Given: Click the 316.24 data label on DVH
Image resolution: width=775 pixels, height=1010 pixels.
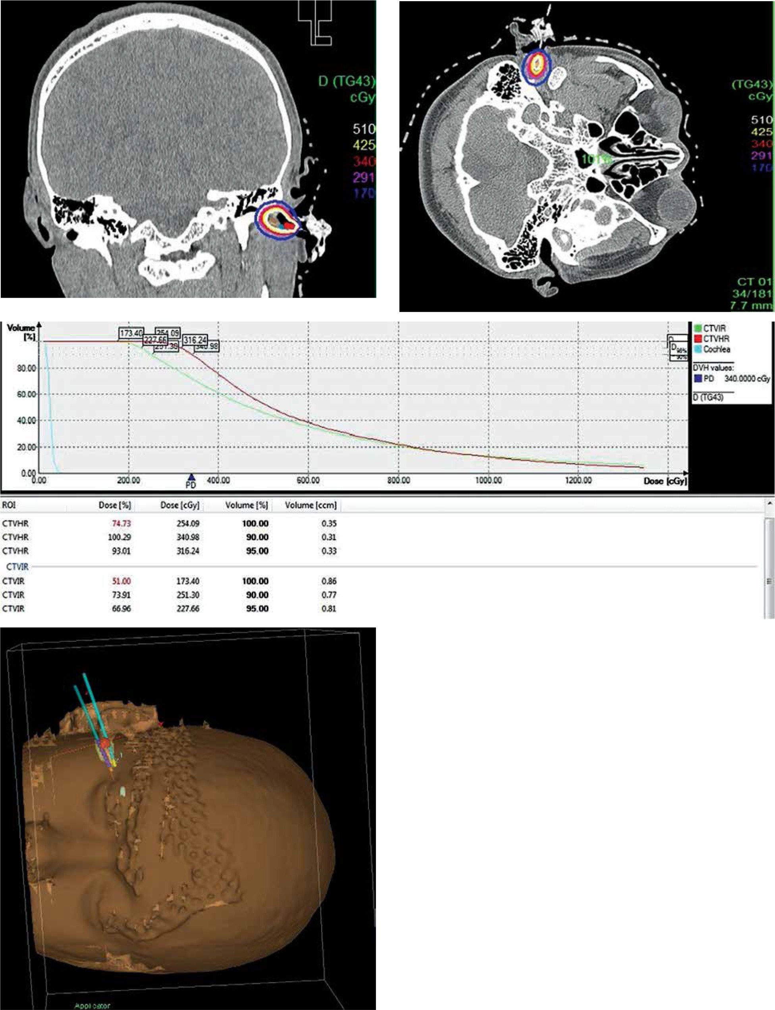Looking at the screenshot, I should [x=195, y=340].
